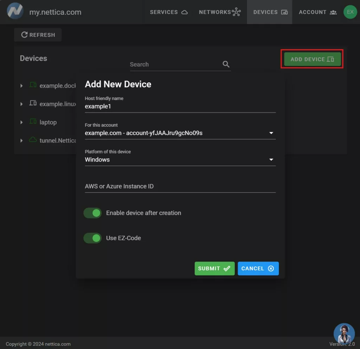The image size is (360, 349).
Task: Click the AWS or Azure Instance ID field
Action: [x=180, y=186]
